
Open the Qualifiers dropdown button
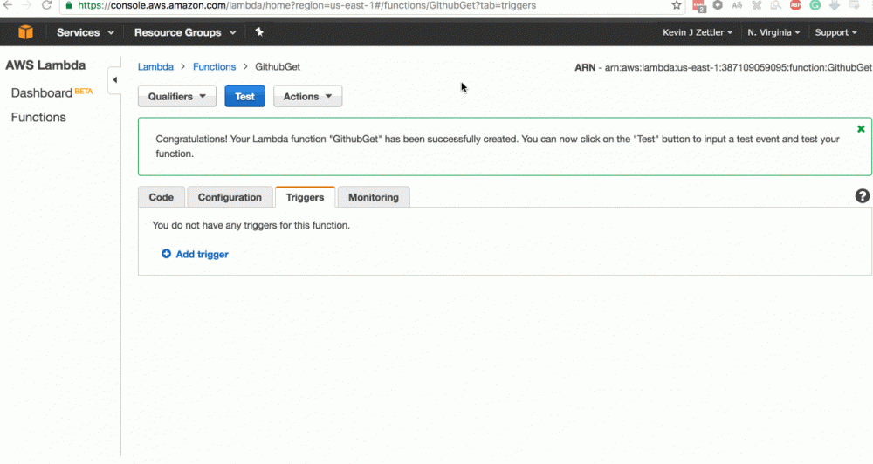177,96
